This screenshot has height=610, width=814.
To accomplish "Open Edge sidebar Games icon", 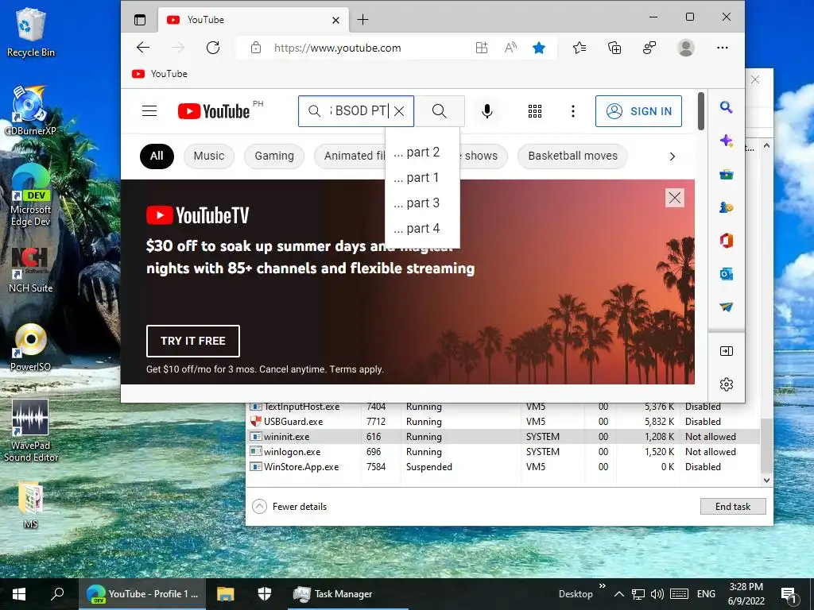I will 727,207.
